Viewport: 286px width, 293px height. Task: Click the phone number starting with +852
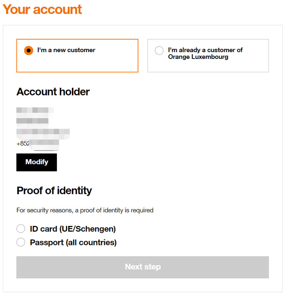coord(38,144)
